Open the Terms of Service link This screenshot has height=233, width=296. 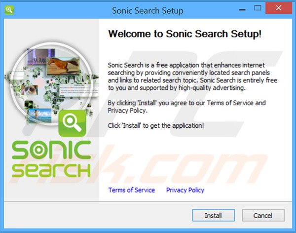[132, 190]
